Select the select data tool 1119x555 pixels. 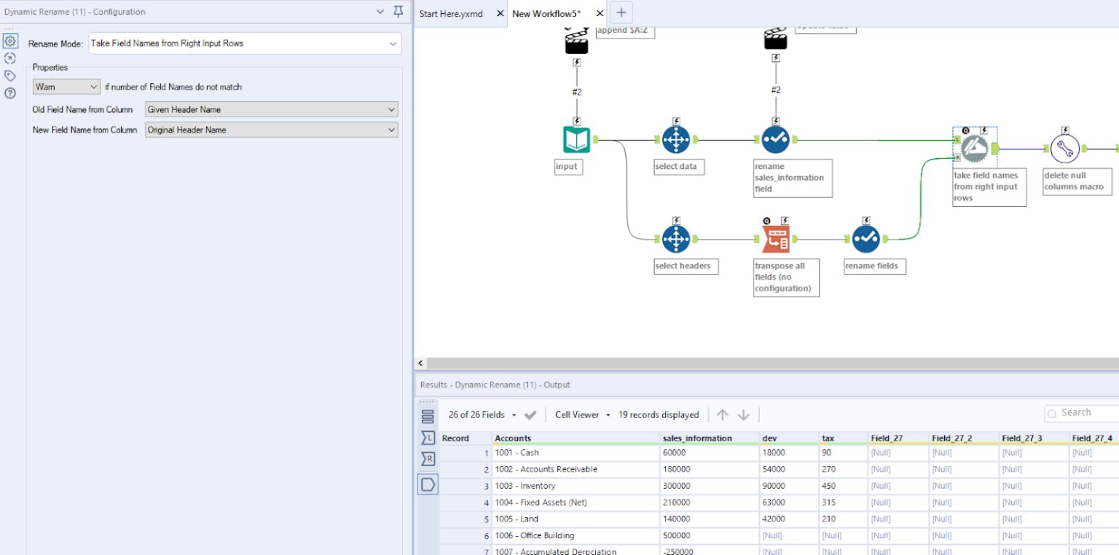(678, 138)
